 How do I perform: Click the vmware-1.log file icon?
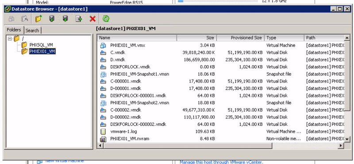(x=103, y=132)
